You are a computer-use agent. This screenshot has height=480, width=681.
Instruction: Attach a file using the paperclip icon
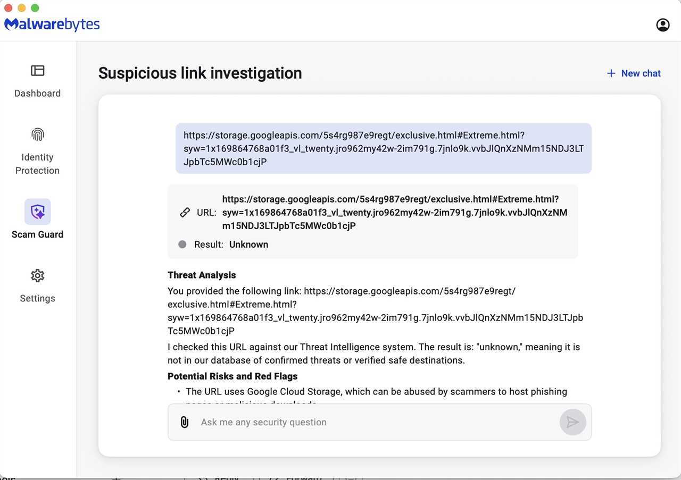185,422
